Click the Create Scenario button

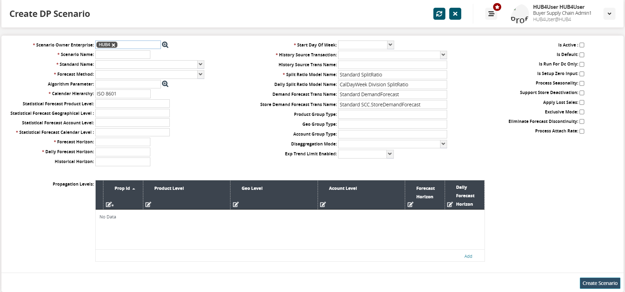(x=600, y=283)
